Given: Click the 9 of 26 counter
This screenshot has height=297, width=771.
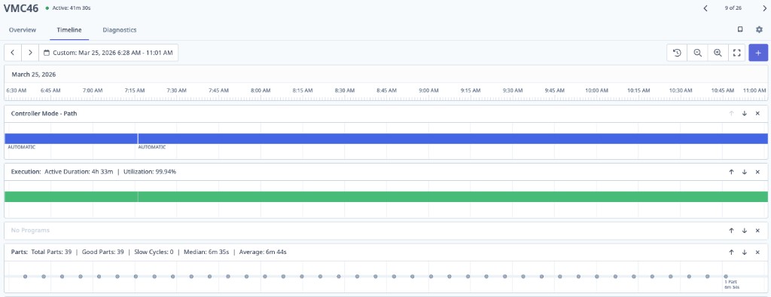Looking at the screenshot, I should [x=733, y=8].
